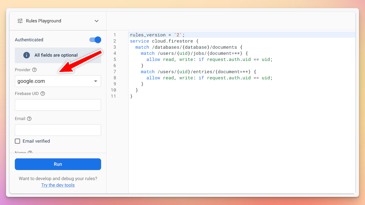Click line service cloud.firestore {
This screenshot has height=205, width=365.
(x=164, y=41)
